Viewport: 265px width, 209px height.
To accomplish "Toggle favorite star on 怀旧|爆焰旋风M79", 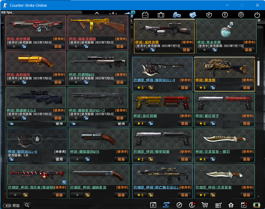I will [77, 159].
